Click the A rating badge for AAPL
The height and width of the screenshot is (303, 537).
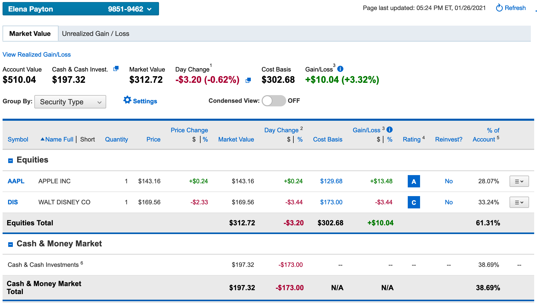[414, 181]
